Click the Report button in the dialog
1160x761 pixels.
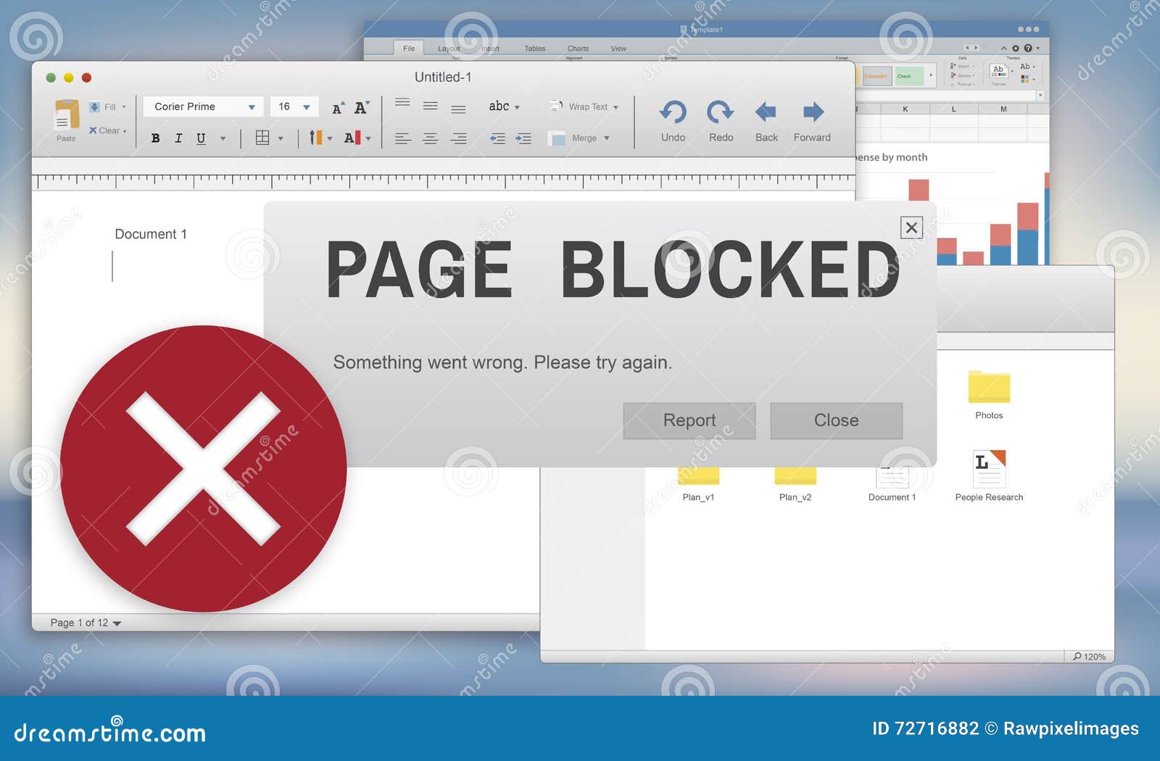pyautogui.click(x=689, y=420)
